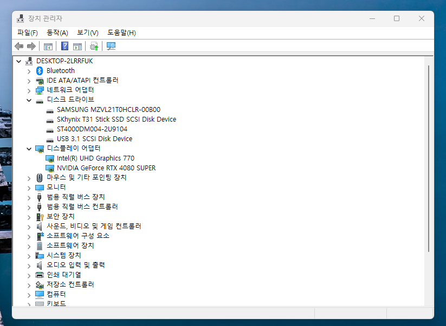This screenshot has height=326, width=446.
Task: Open the 보기(V) menu
Action: (88, 32)
